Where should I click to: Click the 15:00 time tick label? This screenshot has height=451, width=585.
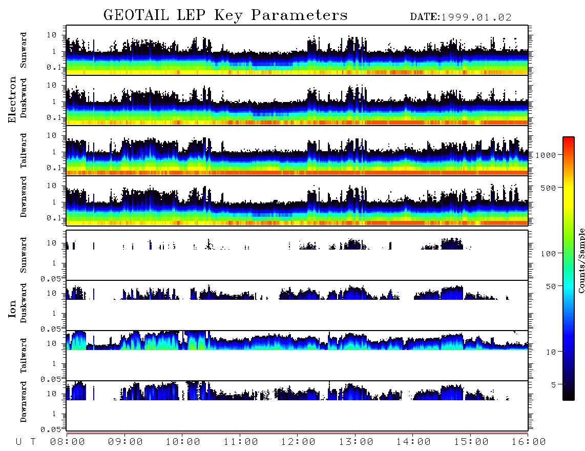coord(471,442)
